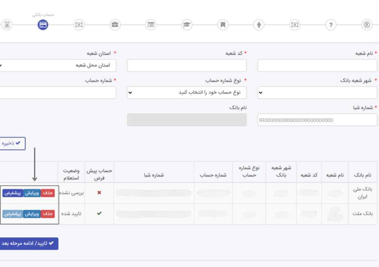Select the list form step icon
379x267 pixels.
151,25
